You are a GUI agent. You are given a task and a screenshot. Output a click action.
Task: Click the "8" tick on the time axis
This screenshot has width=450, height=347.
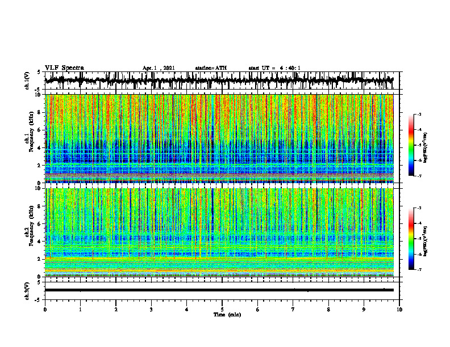328,310
